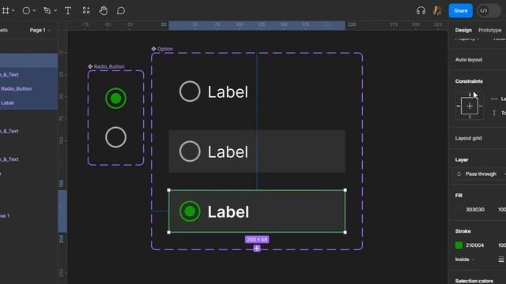Screen dimensions: 506x284
Task: Open the user avatar profile
Action: point(437,10)
